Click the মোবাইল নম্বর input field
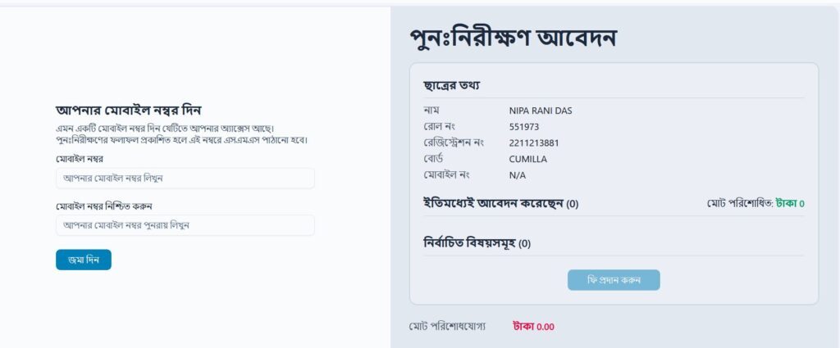 pyautogui.click(x=185, y=178)
